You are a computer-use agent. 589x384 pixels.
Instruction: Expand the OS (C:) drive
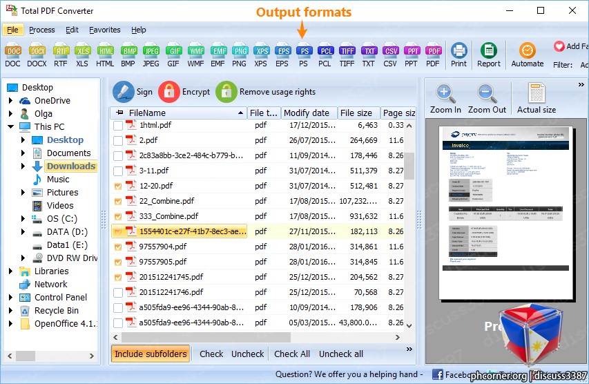(23, 219)
